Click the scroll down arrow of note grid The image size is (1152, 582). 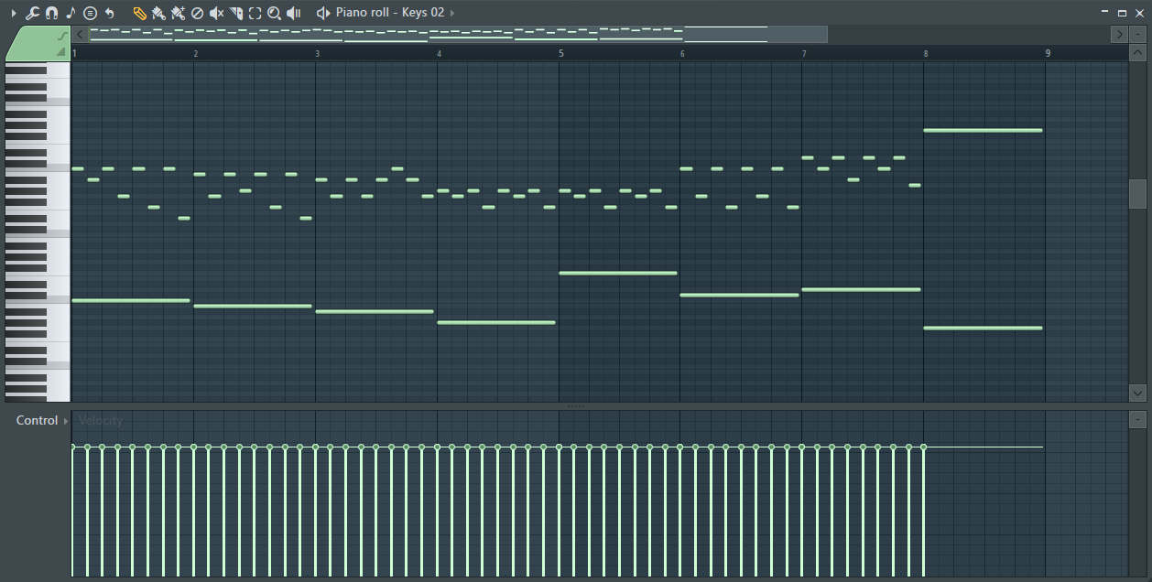(1137, 393)
